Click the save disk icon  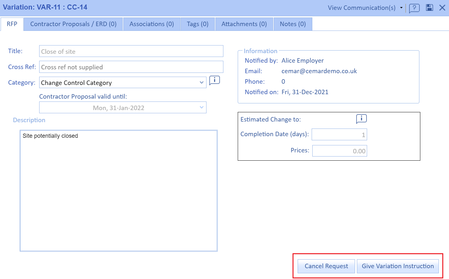click(x=430, y=8)
